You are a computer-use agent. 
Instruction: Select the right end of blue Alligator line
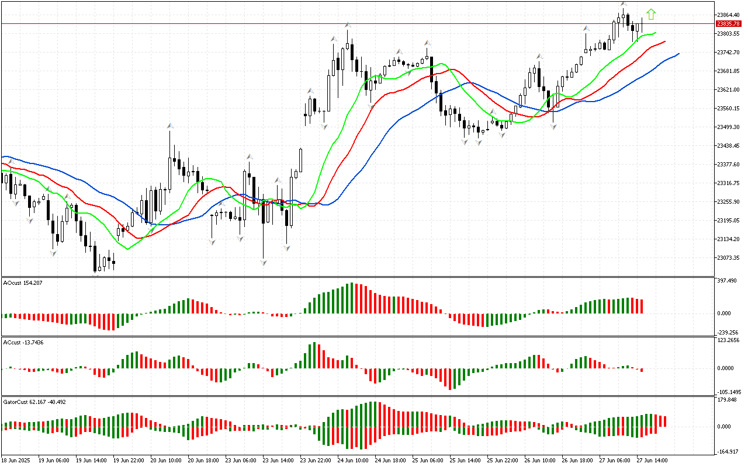pos(678,54)
